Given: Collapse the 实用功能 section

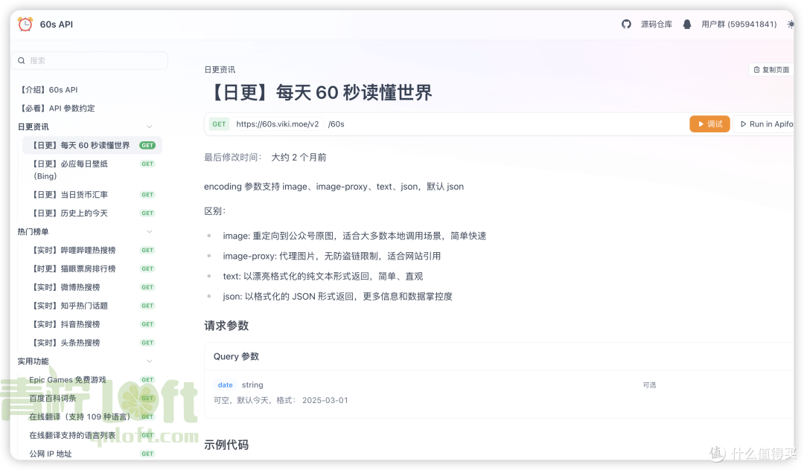Looking at the screenshot, I should pos(149,361).
